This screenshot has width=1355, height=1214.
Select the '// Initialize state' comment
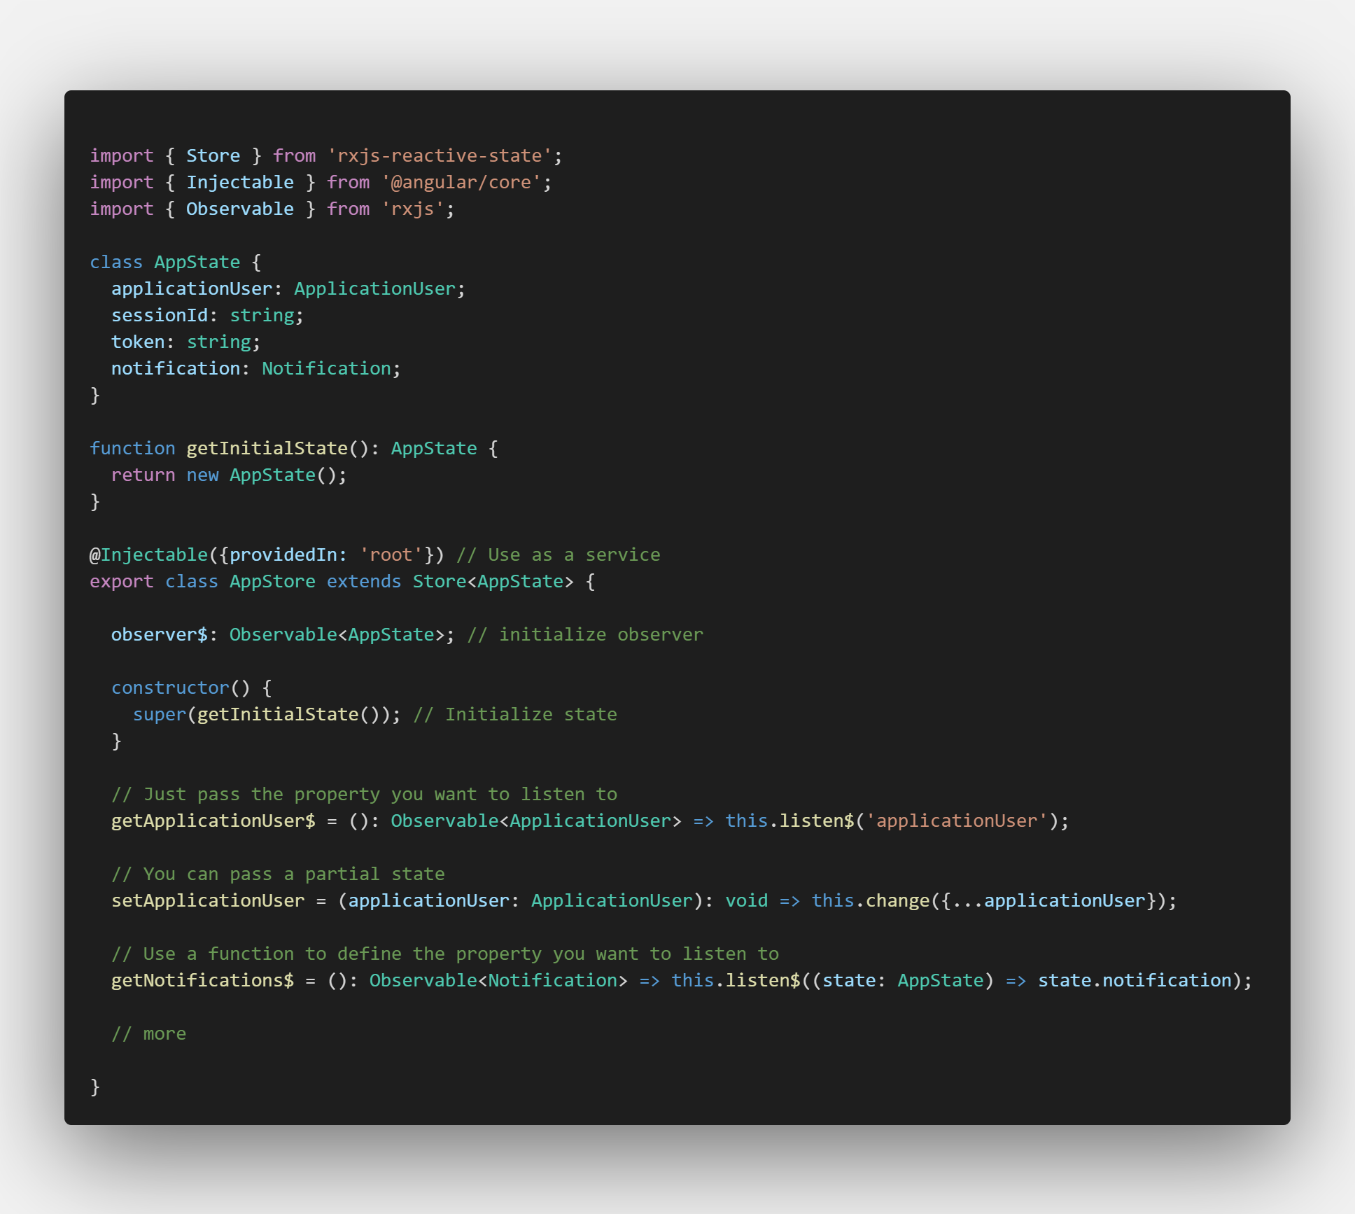[515, 714]
